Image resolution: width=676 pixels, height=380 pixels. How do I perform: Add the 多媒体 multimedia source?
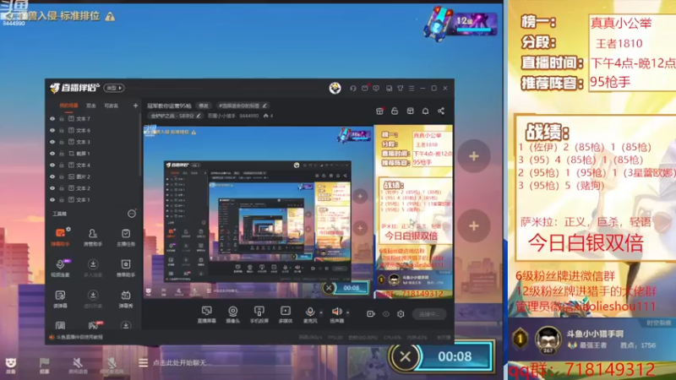coord(286,314)
